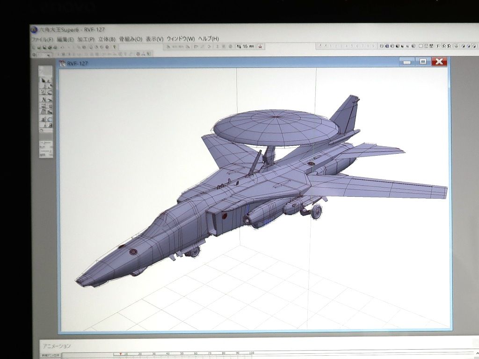Select the bottom-right tool in the tool palette
Viewport: 479px width, 359px height.
[49, 125]
